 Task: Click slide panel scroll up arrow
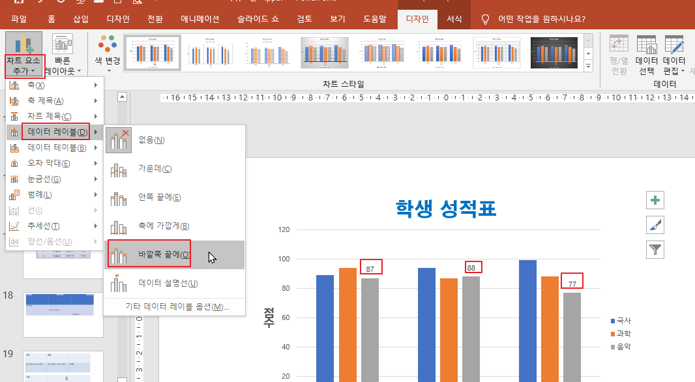tap(123, 96)
